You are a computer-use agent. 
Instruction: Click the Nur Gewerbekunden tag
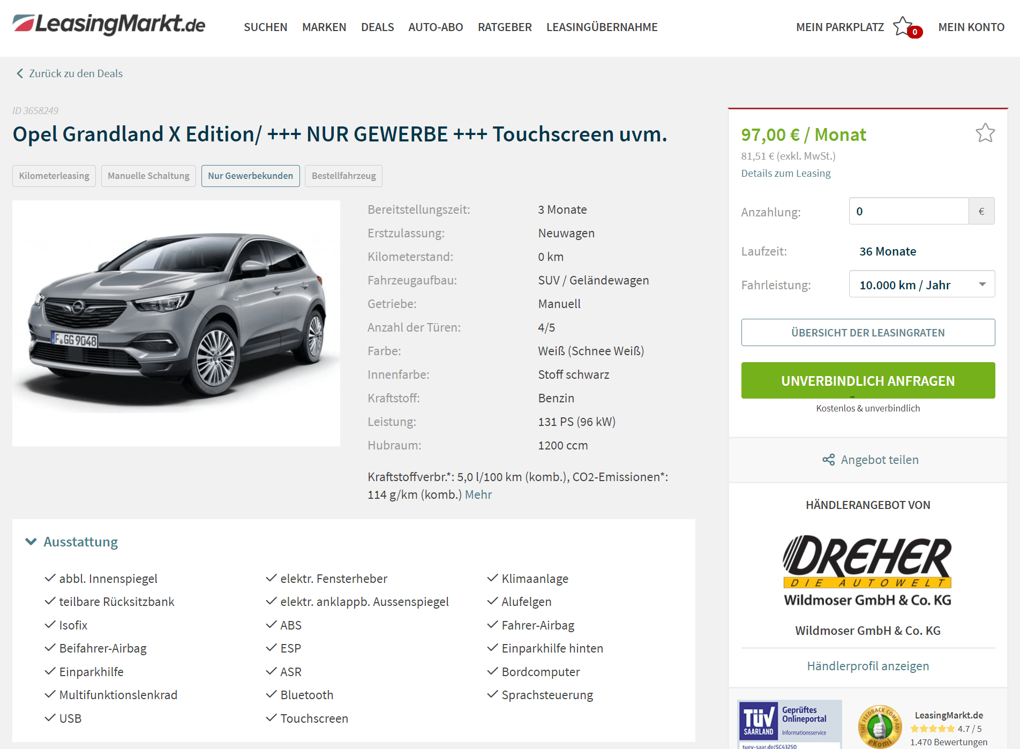point(251,176)
